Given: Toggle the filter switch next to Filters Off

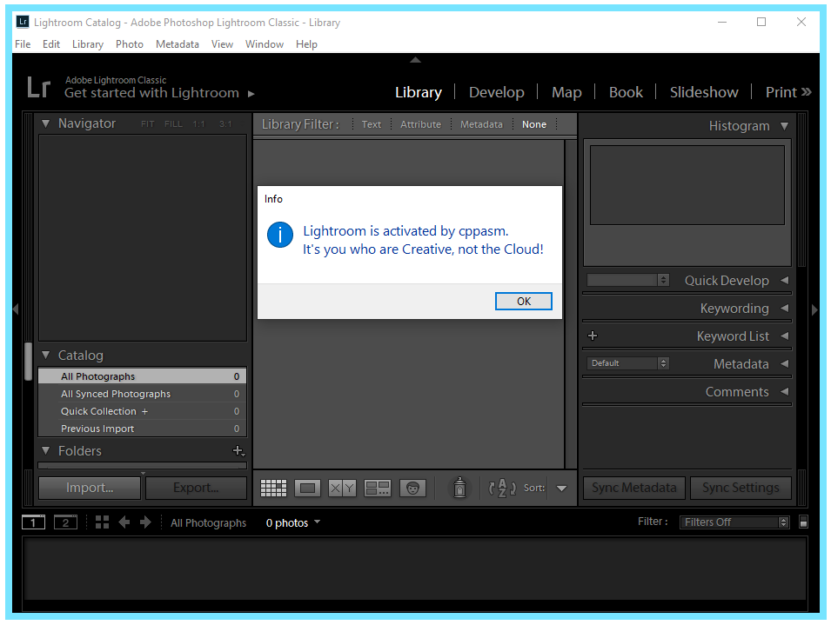Looking at the screenshot, I should click(803, 522).
